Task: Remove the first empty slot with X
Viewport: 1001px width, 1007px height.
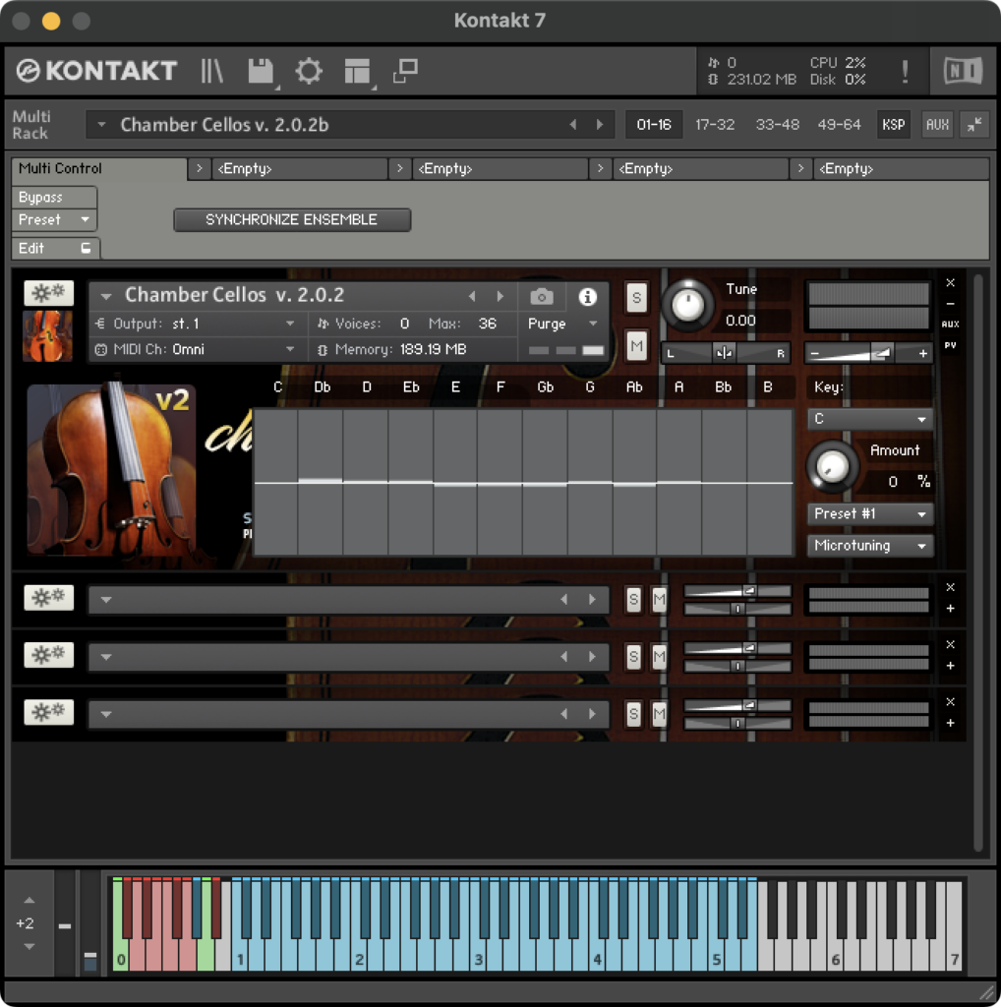Action: click(x=951, y=588)
